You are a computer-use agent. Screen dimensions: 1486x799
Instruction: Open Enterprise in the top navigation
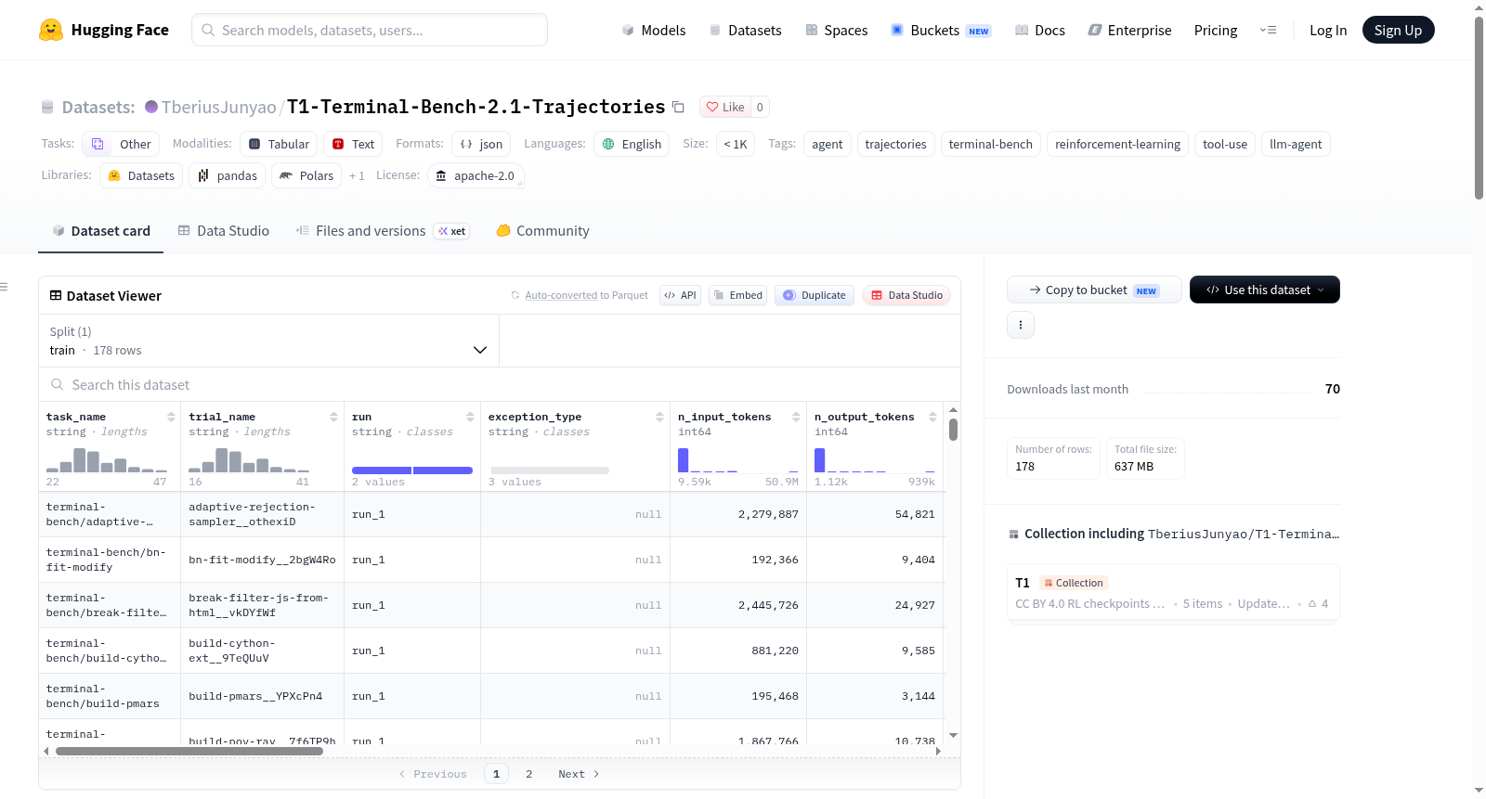pos(1130,30)
